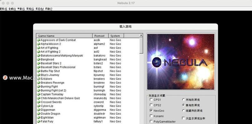This screenshot has width=252, height=124.
Task: Select the 收藏夹的游戏 radio button
Action: click(183, 110)
